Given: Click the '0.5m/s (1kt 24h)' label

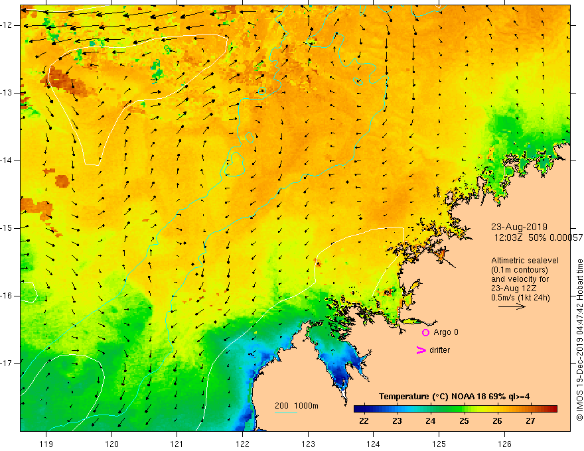Looking at the screenshot, I should (520, 298).
